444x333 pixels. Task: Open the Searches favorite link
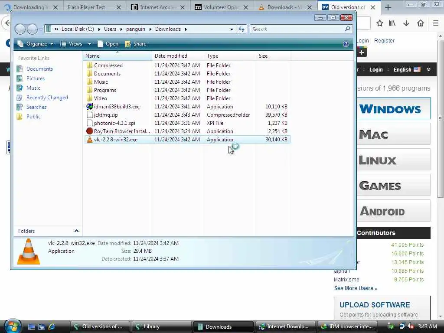36,107
